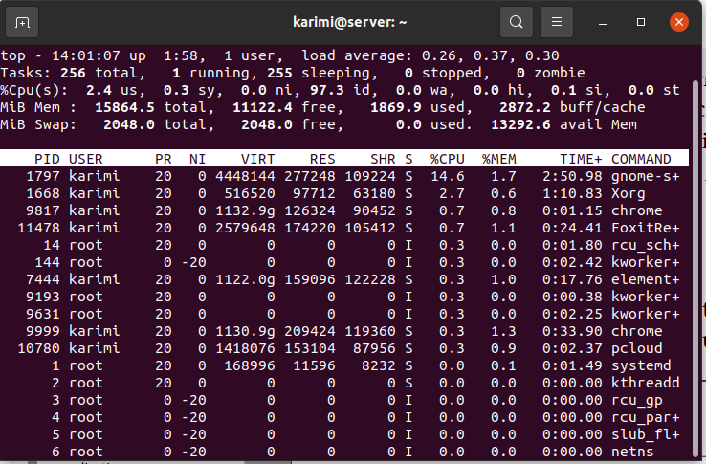
Task: Click PID 9817 in the process list
Action: pyautogui.click(x=43, y=210)
